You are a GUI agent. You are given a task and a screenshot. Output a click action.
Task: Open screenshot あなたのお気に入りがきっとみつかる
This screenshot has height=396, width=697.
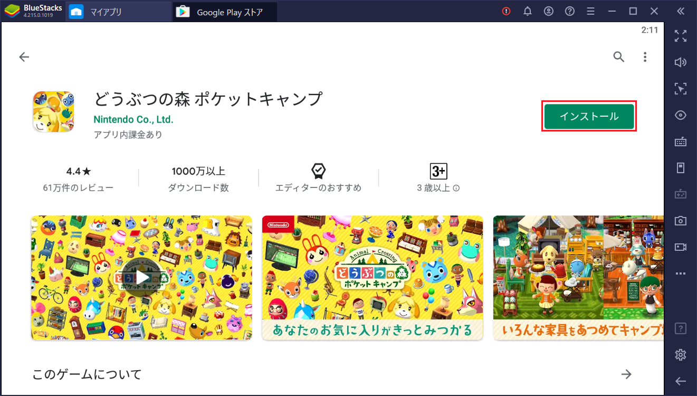(373, 278)
